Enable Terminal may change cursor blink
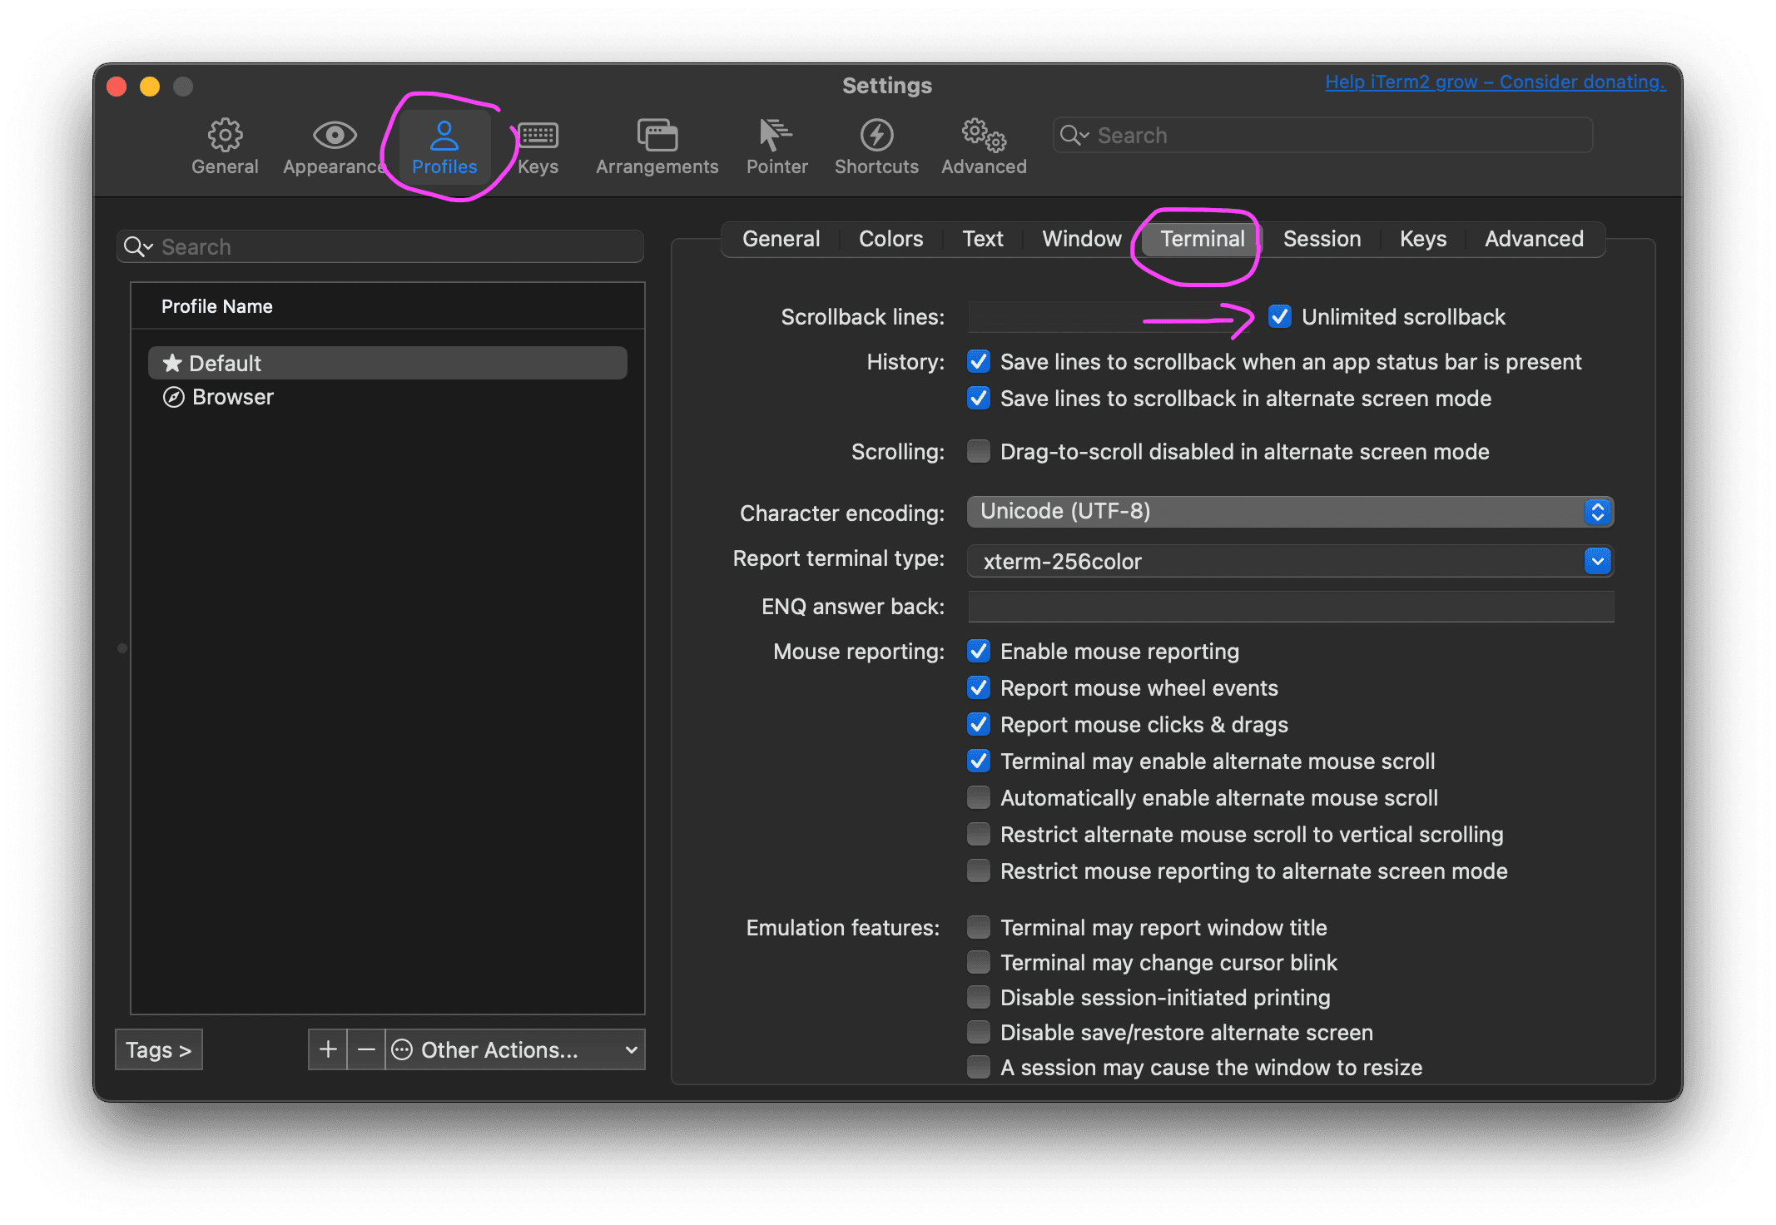This screenshot has width=1776, height=1225. tap(979, 962)
